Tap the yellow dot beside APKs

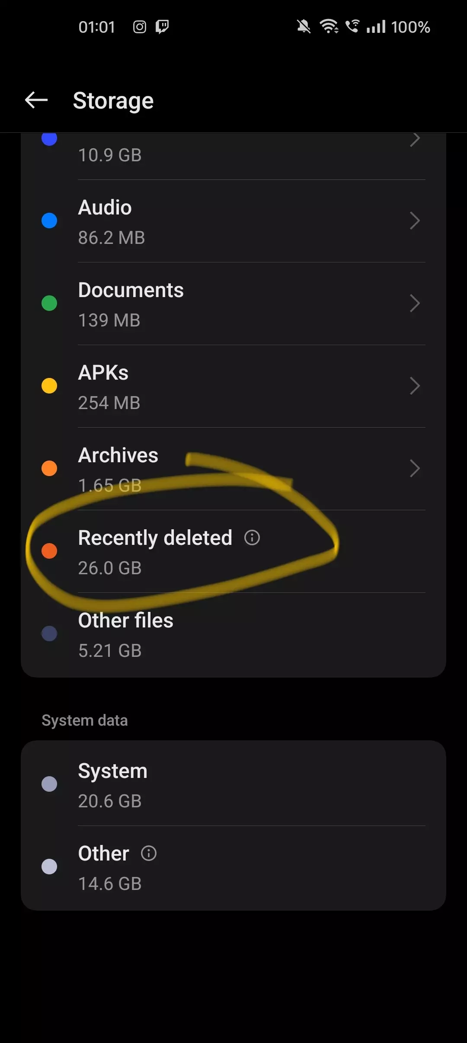(49, 386)
